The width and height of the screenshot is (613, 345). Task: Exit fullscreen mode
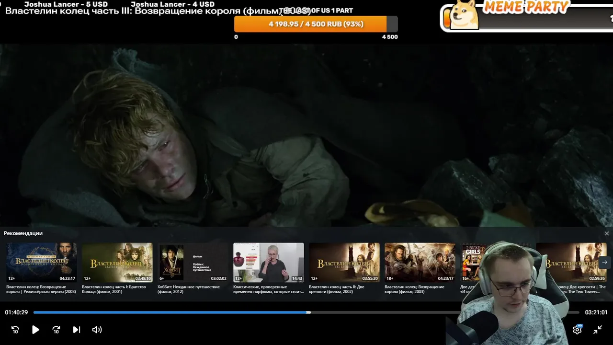click(x=598, y=329)
